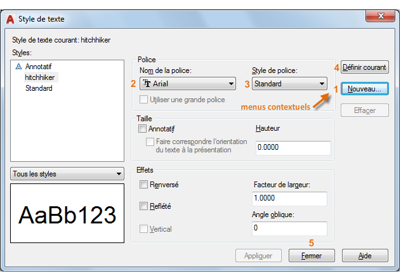Viewport: 401px width, 278px height.
Task: Click the Nouveau... button
Action: [x=364, y=89]
